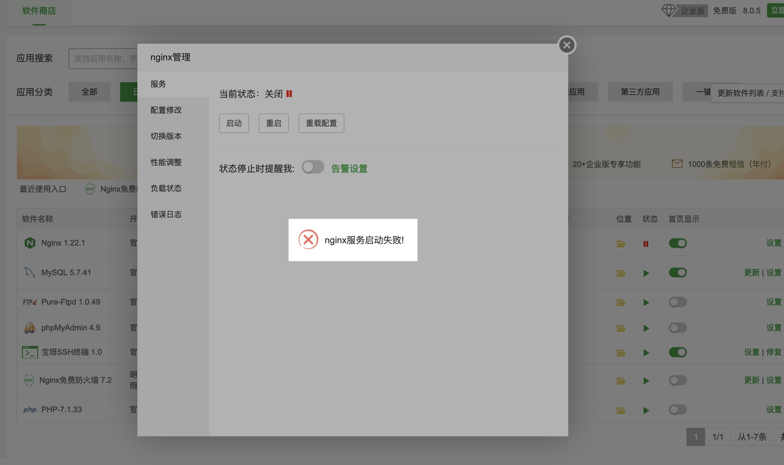Image resolution: width=784 pixels, height=465 pixels.
Task: Select the 第三方应用 category
Action: click(640, 92)
